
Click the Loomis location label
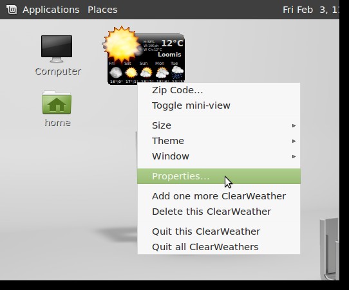[169, 55]
